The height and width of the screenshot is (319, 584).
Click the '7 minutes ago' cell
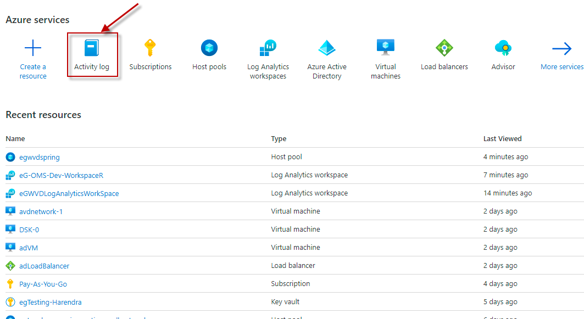(x=505, y=175)
